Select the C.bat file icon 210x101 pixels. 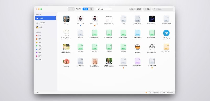pyautogui.click(x=123, y=19)
